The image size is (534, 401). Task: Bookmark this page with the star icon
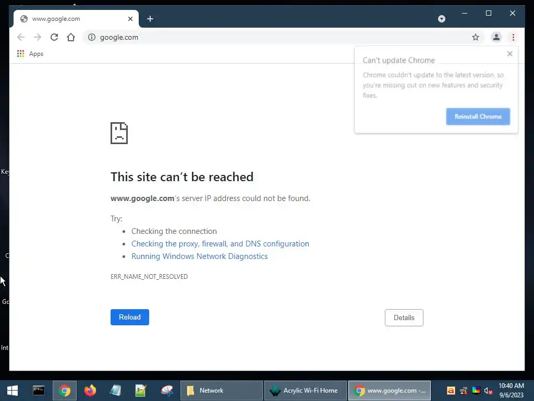pyautogui.click(x=476, y=37)
